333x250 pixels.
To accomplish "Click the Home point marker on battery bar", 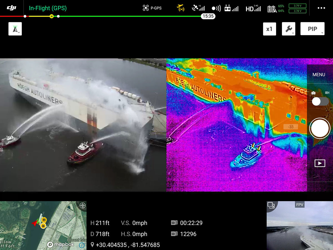I will coord(51,16).
